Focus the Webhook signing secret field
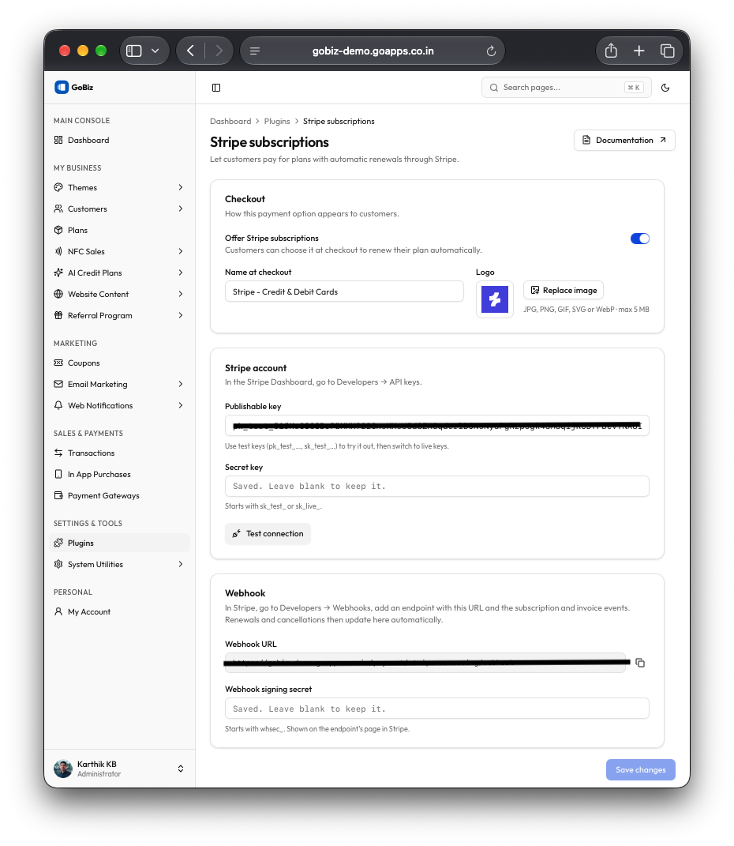 coord(436,709)
